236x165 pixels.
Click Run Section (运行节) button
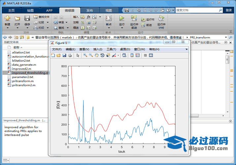[x=148, y=19]
